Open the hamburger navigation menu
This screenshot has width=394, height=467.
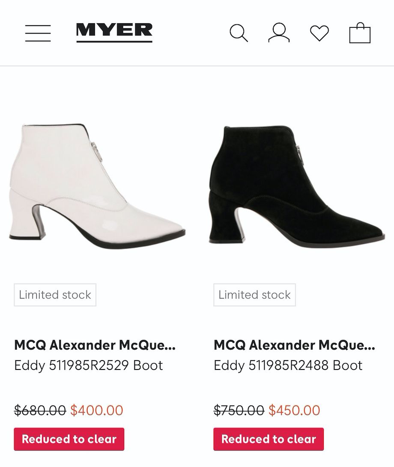38,33
